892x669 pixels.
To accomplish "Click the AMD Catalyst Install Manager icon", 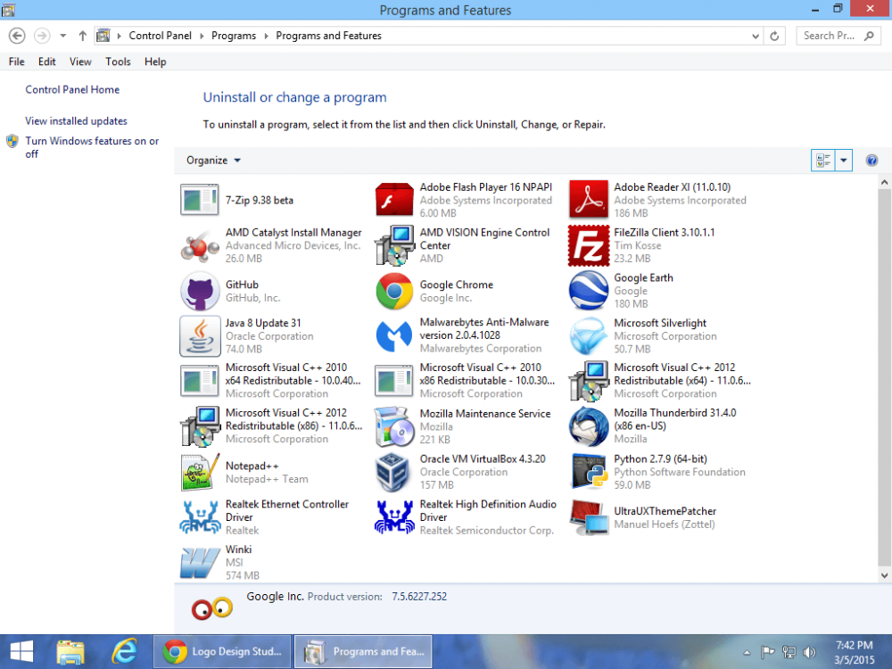I will [200, 245].
